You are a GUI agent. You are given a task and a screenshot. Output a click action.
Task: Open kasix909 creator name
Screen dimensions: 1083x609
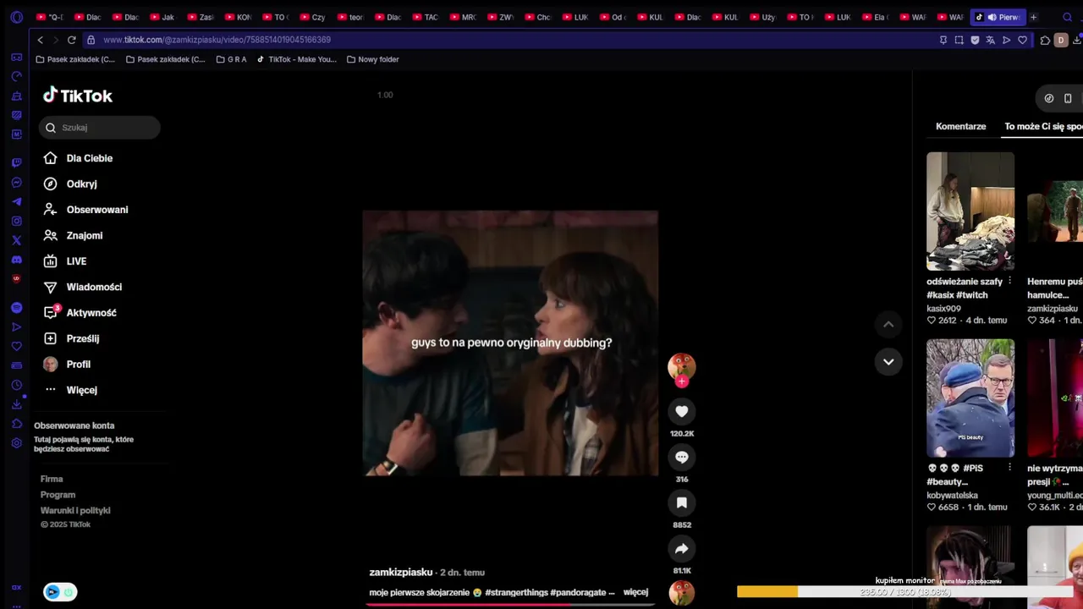(x=943, y=309)
